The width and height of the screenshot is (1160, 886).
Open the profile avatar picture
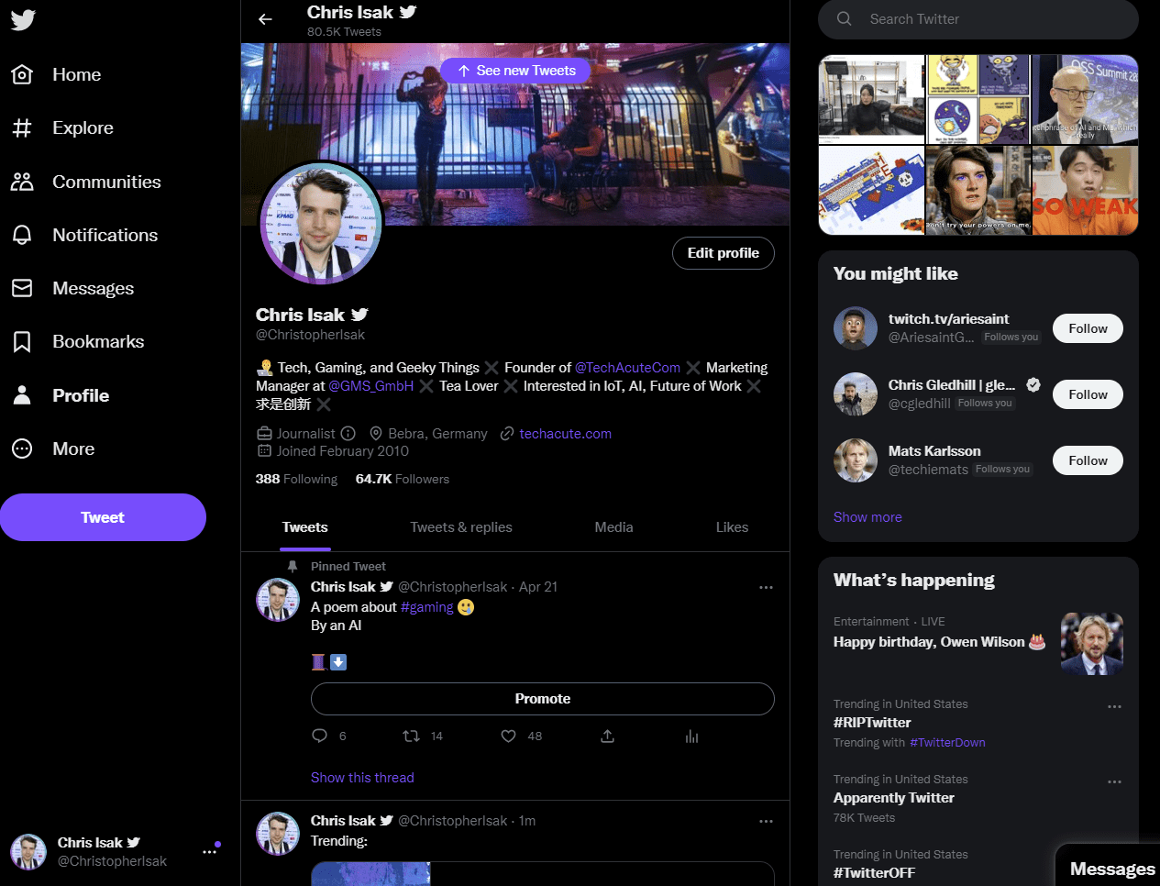321,223
